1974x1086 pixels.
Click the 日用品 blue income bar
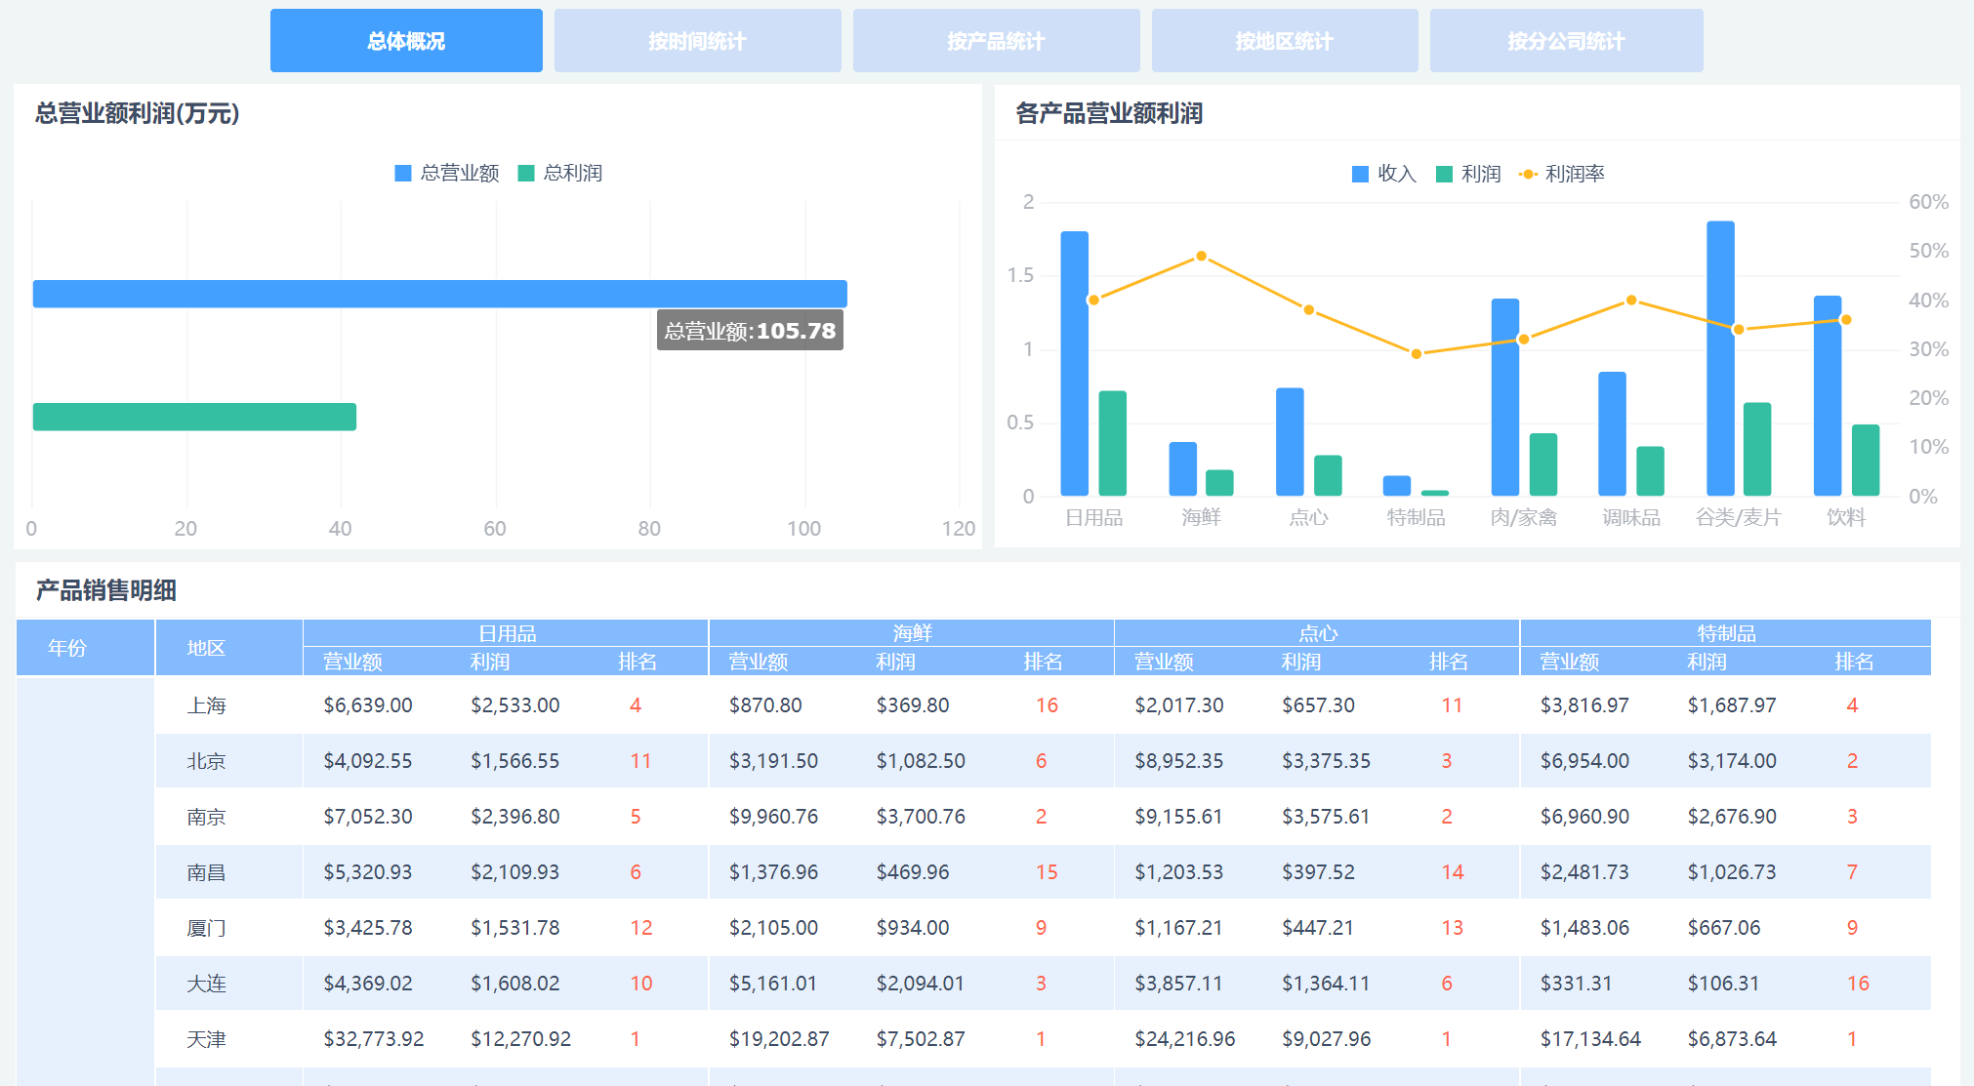click(x=1075, y=363)
